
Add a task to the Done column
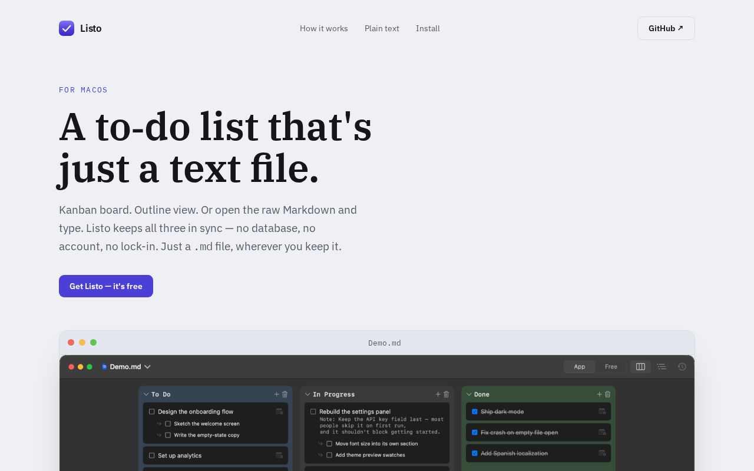(x=600, y=394)
